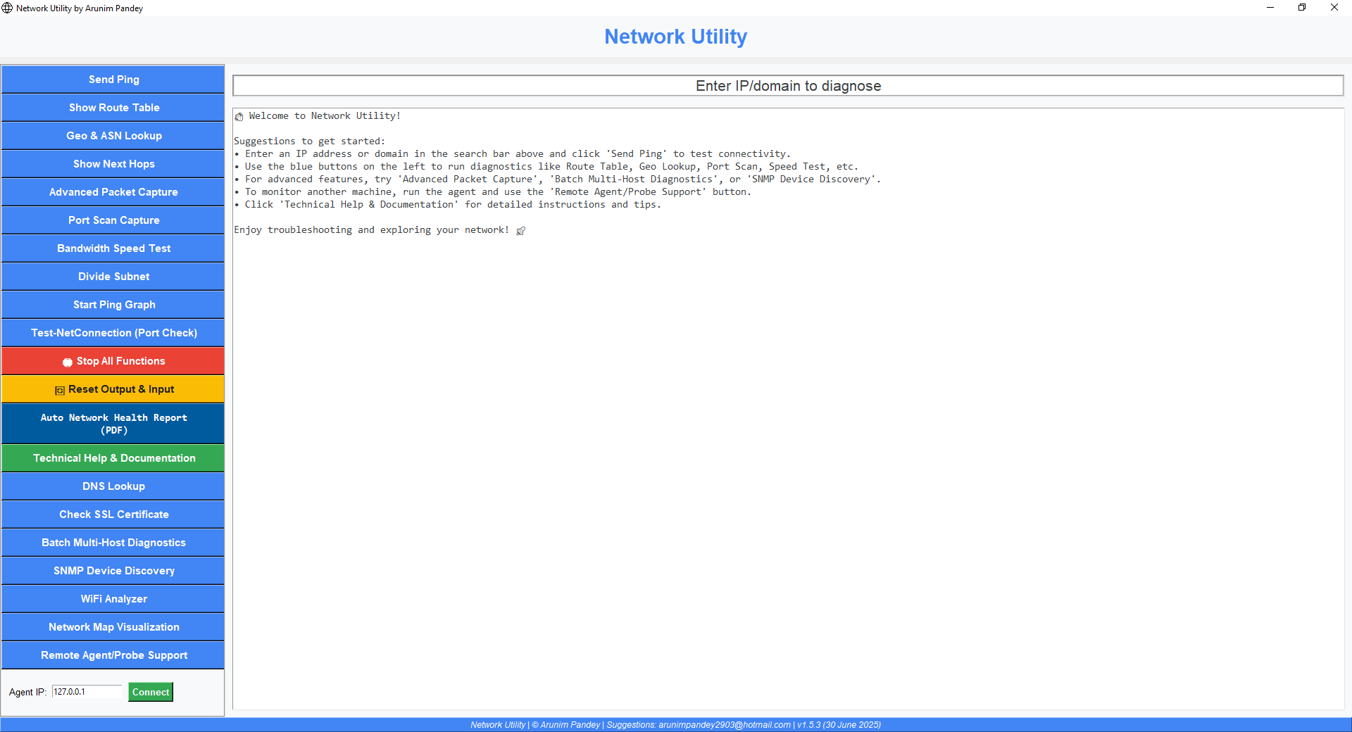Open Divide Subnet tool

(113, 277)
